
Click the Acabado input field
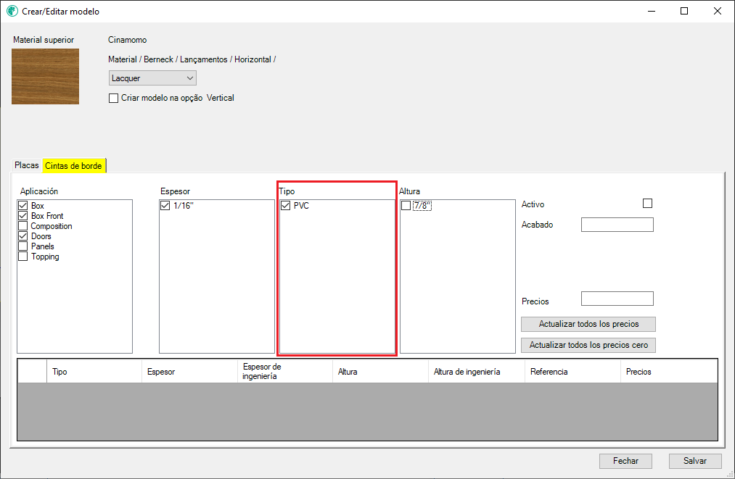click(x=617, y=225)
